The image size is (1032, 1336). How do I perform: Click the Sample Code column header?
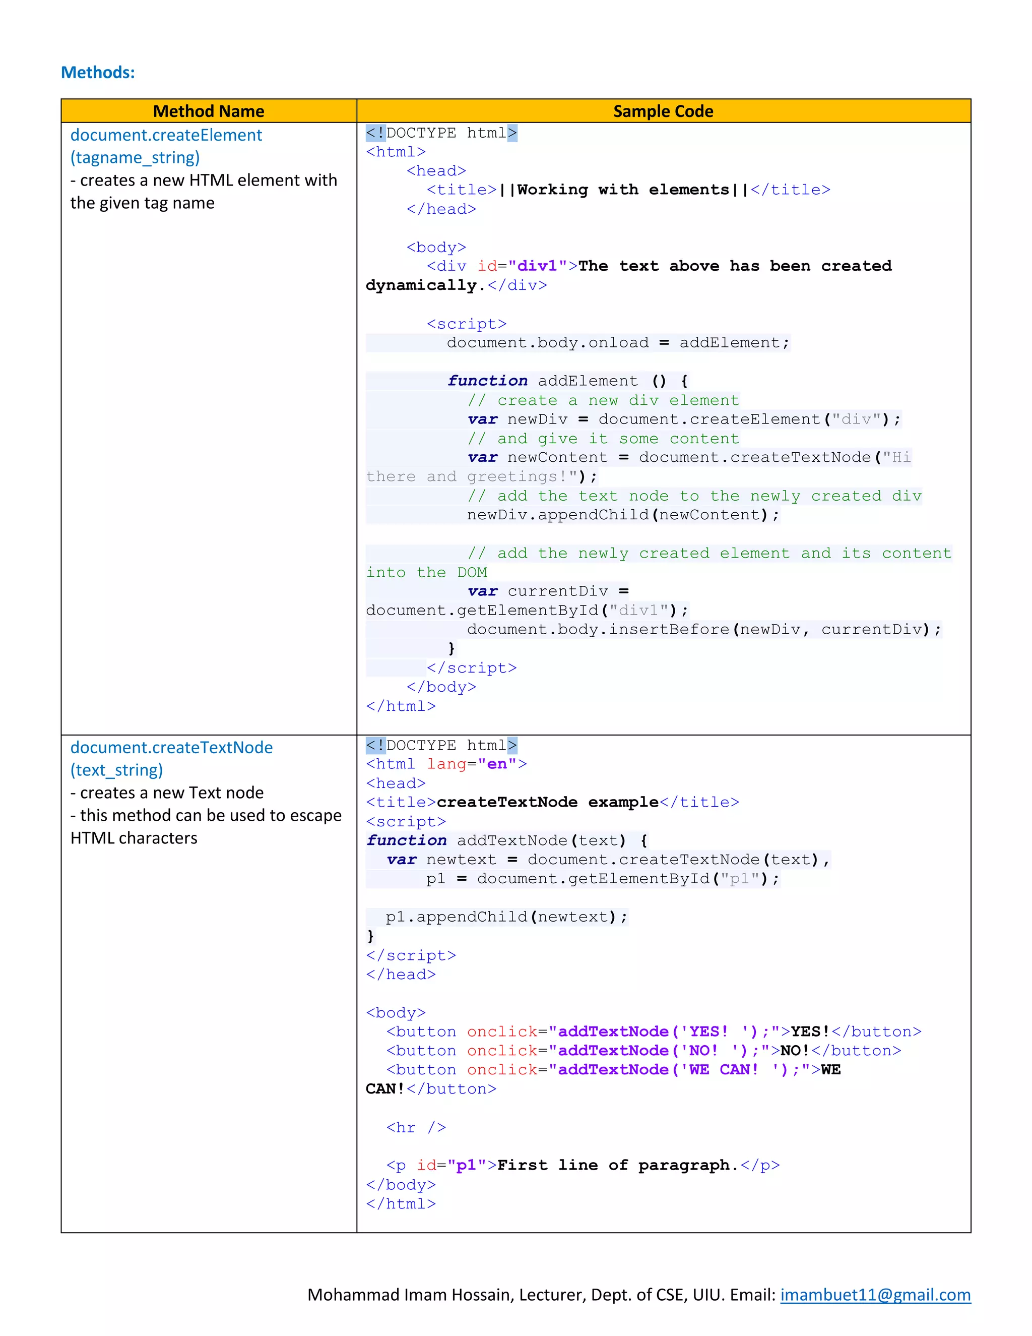point(663,111)
